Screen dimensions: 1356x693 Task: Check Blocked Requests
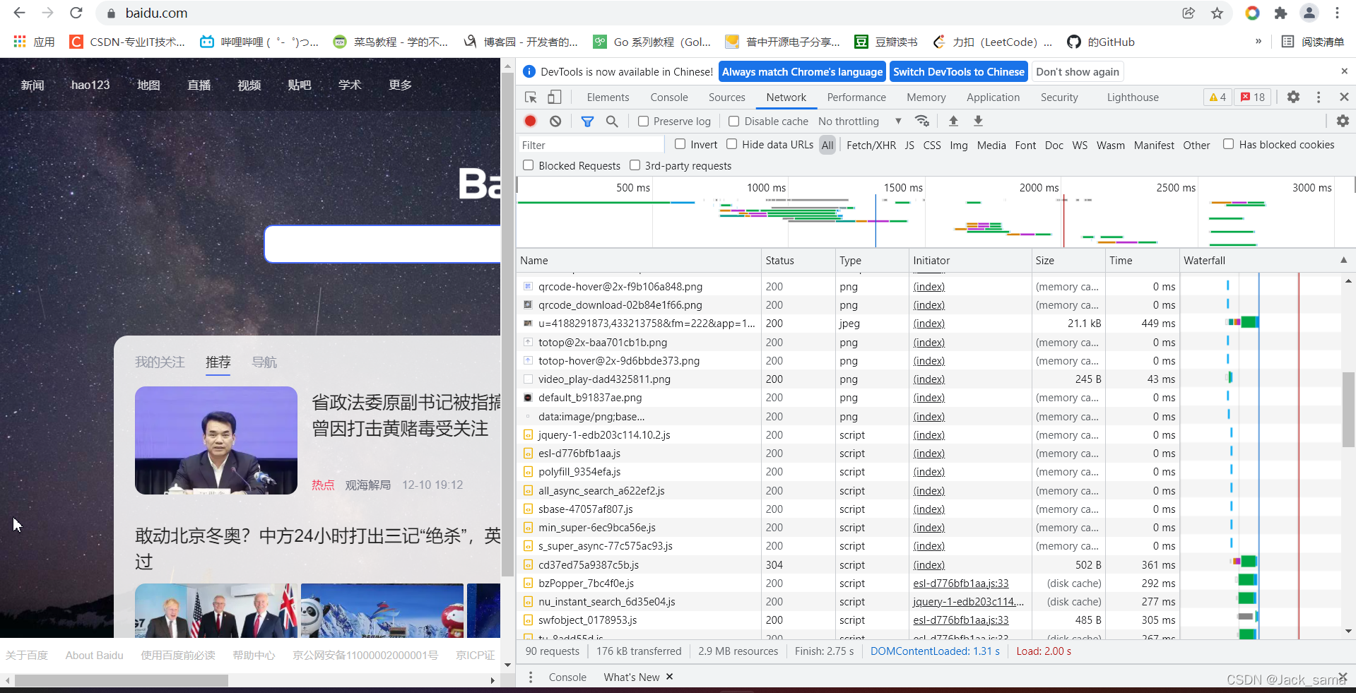pos(528,165)
